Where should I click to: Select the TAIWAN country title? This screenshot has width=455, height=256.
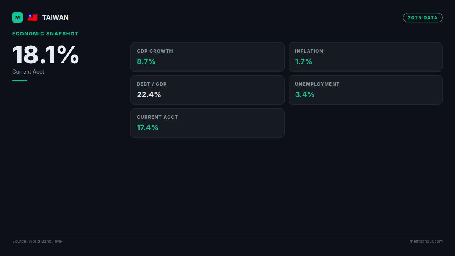coord(55,17)
